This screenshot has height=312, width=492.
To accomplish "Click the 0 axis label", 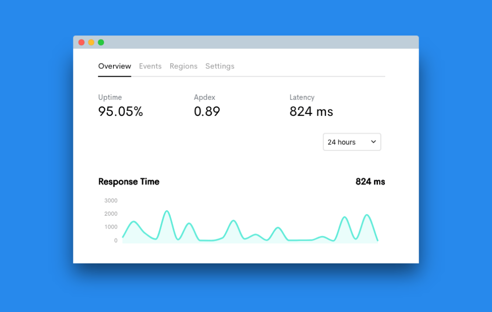I will (x=116, y=240).
